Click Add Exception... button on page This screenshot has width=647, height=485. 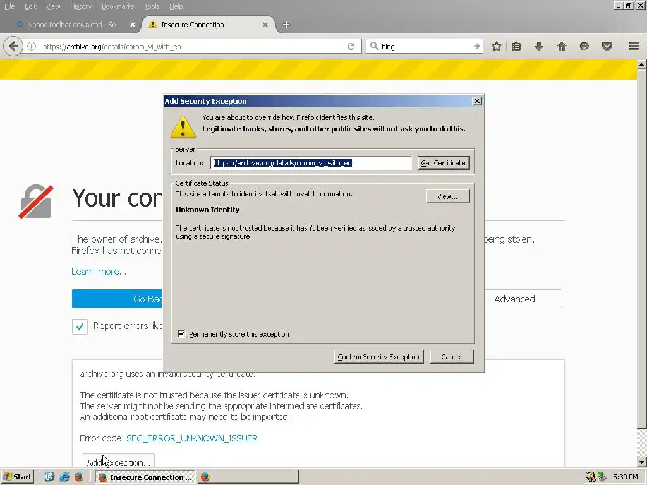[118, 462]
